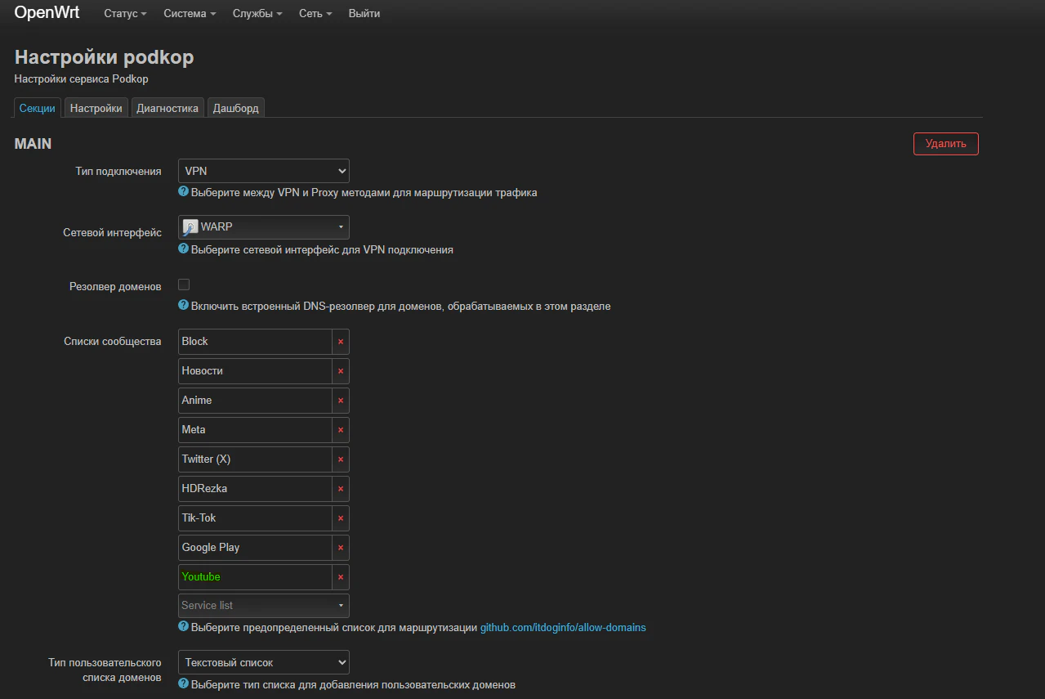The image size is (1045, 699).
Task: Click the OpenWrt logo link
Action: [47, 13]
